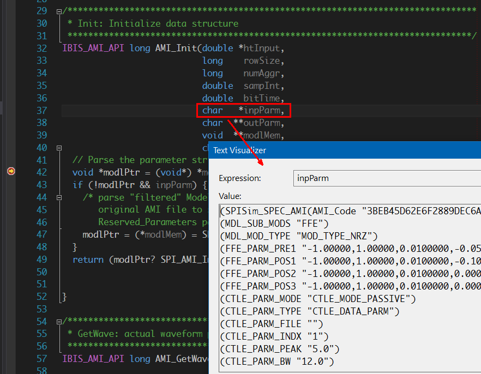Place cursor on the CTLE_PARM_MODE value line
Screen dimensions: 481x374
[318, 299]
